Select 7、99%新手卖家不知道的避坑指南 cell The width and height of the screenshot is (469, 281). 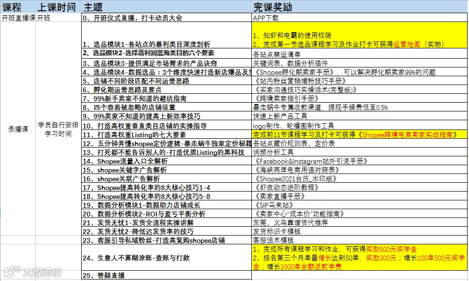tap(166, 98)
